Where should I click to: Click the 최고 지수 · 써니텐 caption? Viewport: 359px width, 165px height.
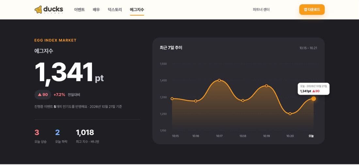87,142
